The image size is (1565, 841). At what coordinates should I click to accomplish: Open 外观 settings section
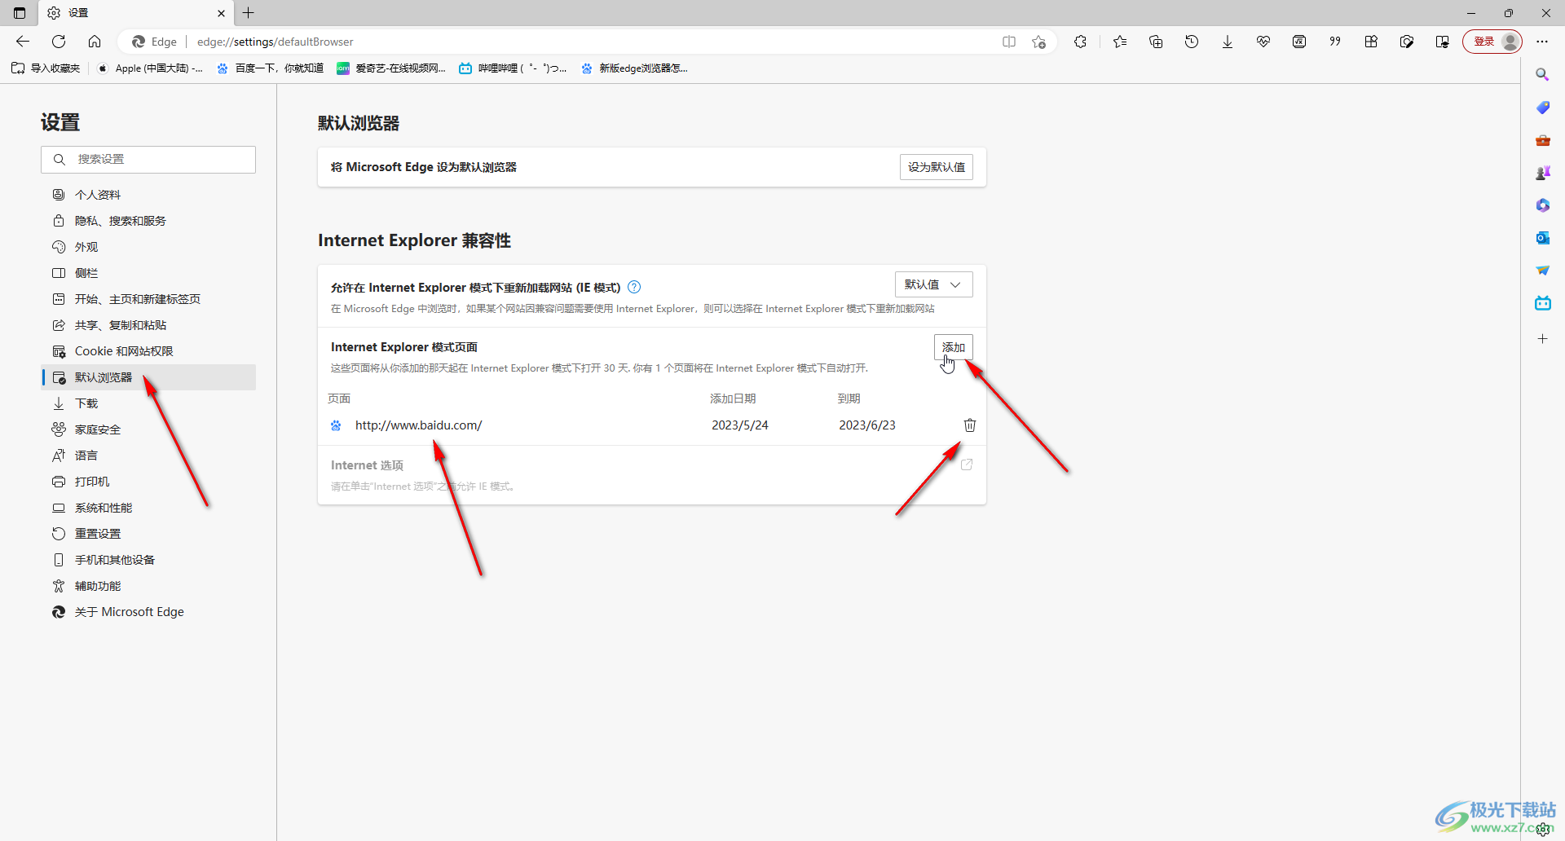pyautogui.click(x=148, y=247)
